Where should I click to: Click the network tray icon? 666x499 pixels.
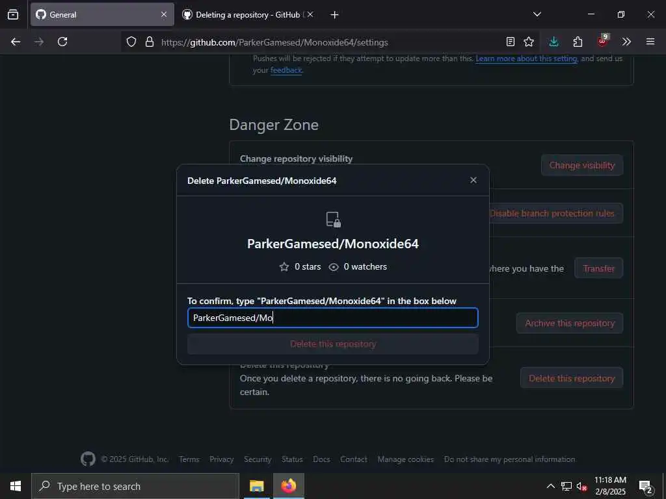(566, 486)
